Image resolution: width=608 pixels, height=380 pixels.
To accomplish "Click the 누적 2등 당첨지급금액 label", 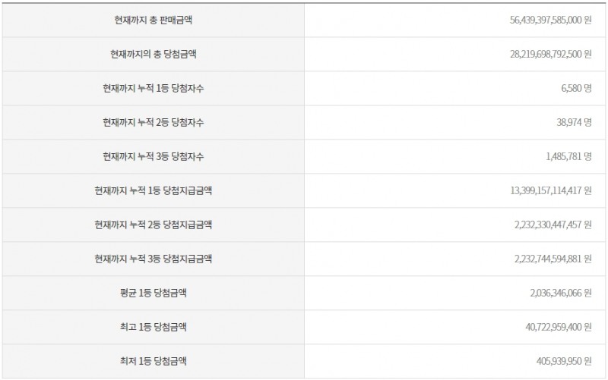I will tap(153, 225).
